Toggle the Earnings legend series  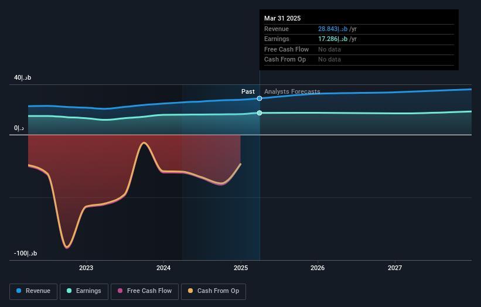tap(84, 291)
